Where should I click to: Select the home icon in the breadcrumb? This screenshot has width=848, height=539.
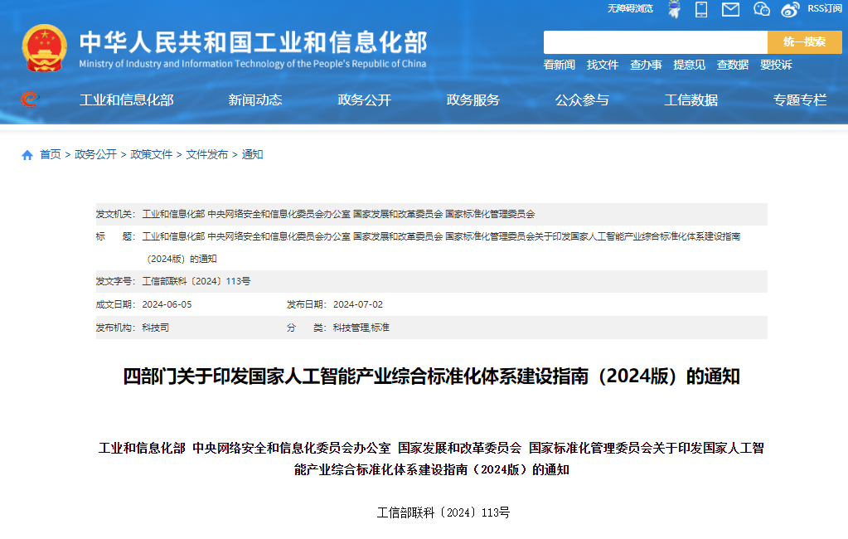coord(27,153)
